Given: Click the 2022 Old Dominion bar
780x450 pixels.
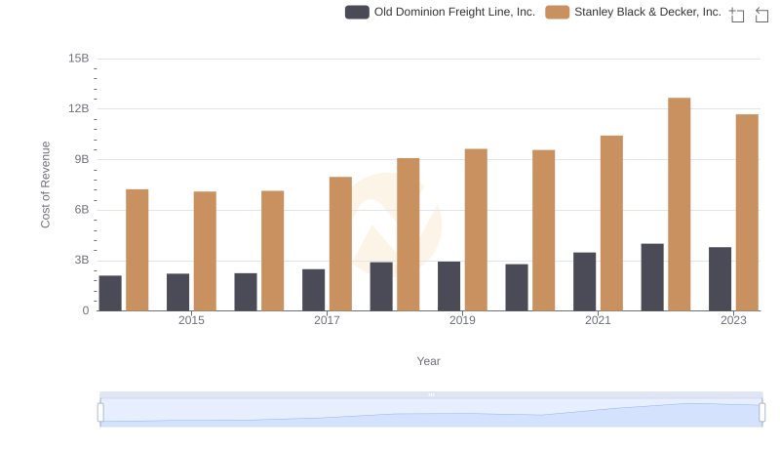Looking at the screenshot, I should tap(652, 277).
